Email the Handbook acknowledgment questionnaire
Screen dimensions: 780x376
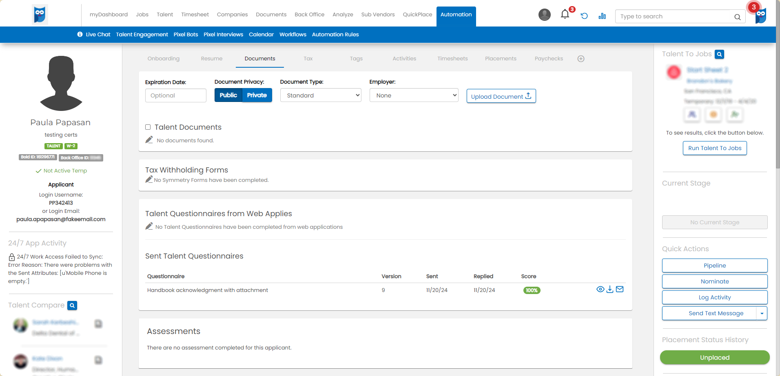point(620,289)
